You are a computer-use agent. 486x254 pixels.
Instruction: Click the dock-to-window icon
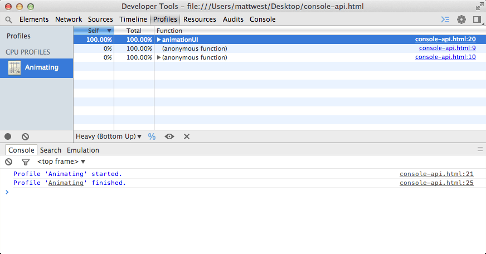click(477, 19)
